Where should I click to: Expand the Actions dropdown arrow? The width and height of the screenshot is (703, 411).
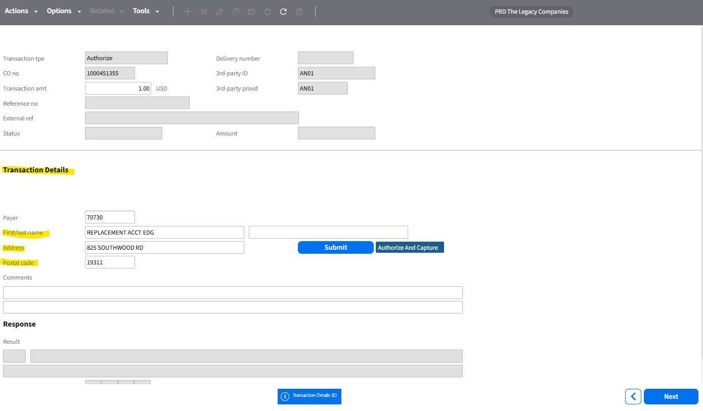pyautogui.click(x=36, y=12)
